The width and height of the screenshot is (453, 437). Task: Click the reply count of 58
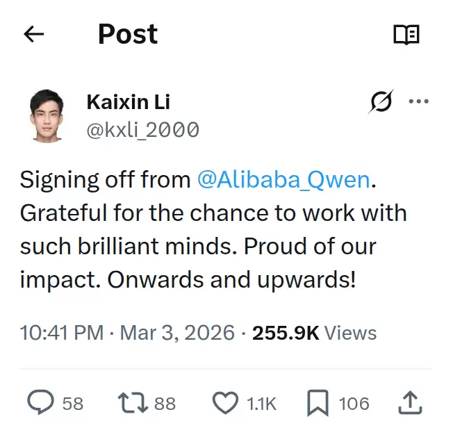73,404
